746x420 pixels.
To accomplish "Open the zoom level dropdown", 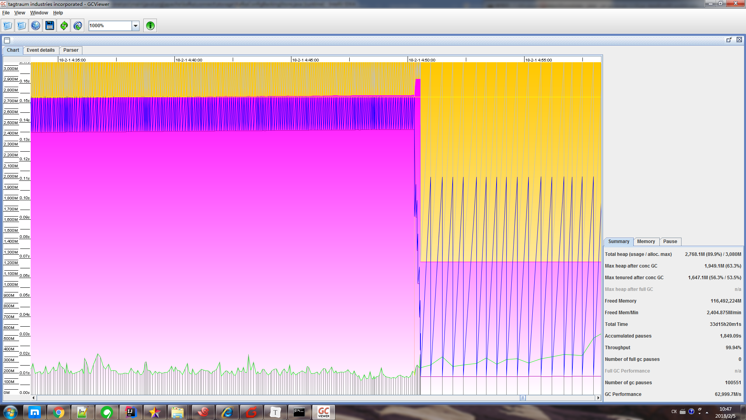I will [135, 25].
